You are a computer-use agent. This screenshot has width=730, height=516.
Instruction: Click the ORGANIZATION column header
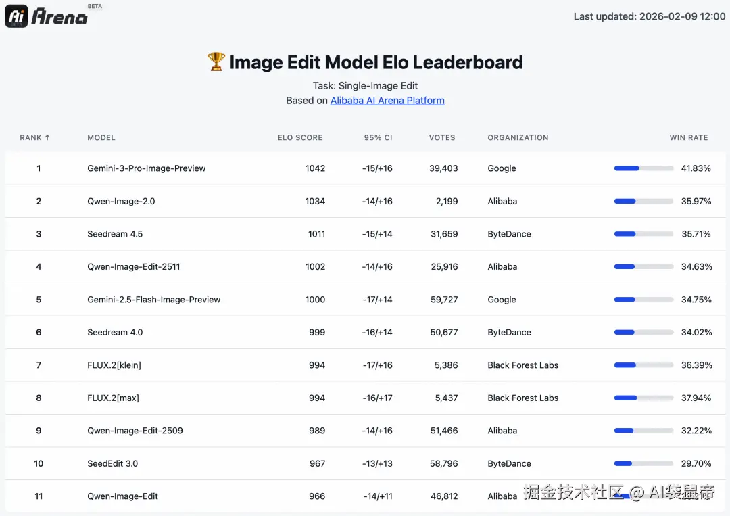(518, 137)
